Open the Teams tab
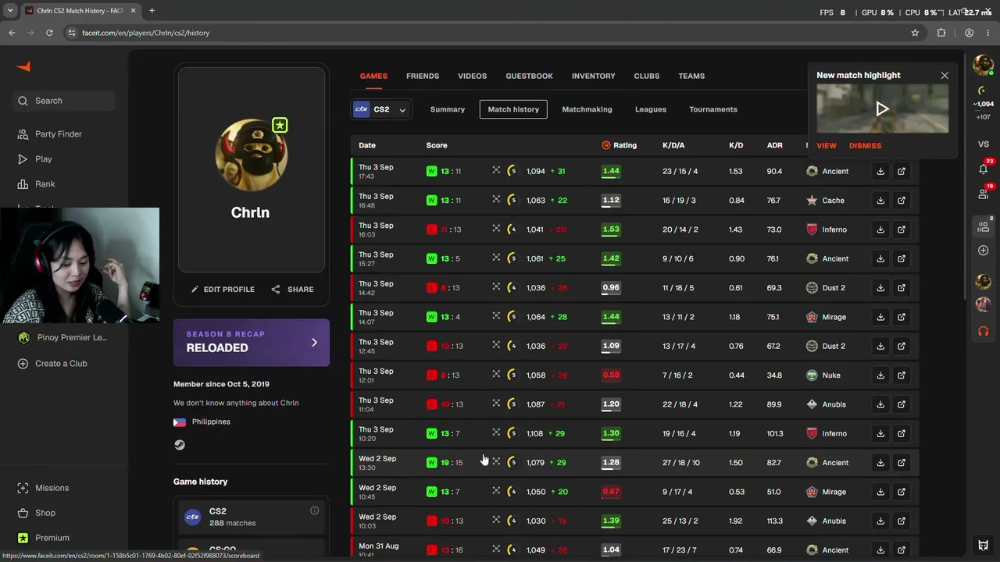Viewport: 1000px width, 562px height. pos(691,76)
